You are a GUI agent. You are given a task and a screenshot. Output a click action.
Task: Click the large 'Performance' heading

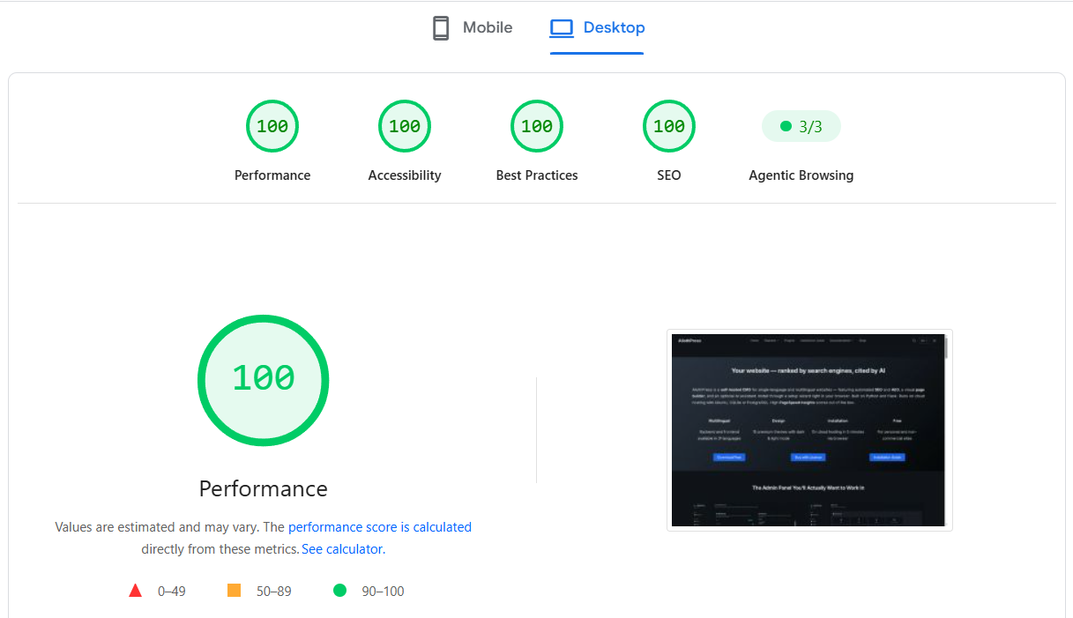click(x=264, y=488)
